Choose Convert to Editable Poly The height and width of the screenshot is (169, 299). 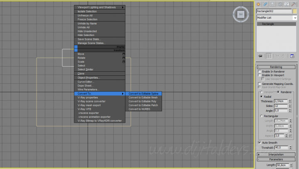click(x=142, y=101)
